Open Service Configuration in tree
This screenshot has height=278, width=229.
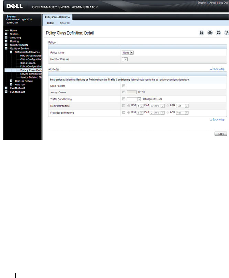tap(31, 74)
